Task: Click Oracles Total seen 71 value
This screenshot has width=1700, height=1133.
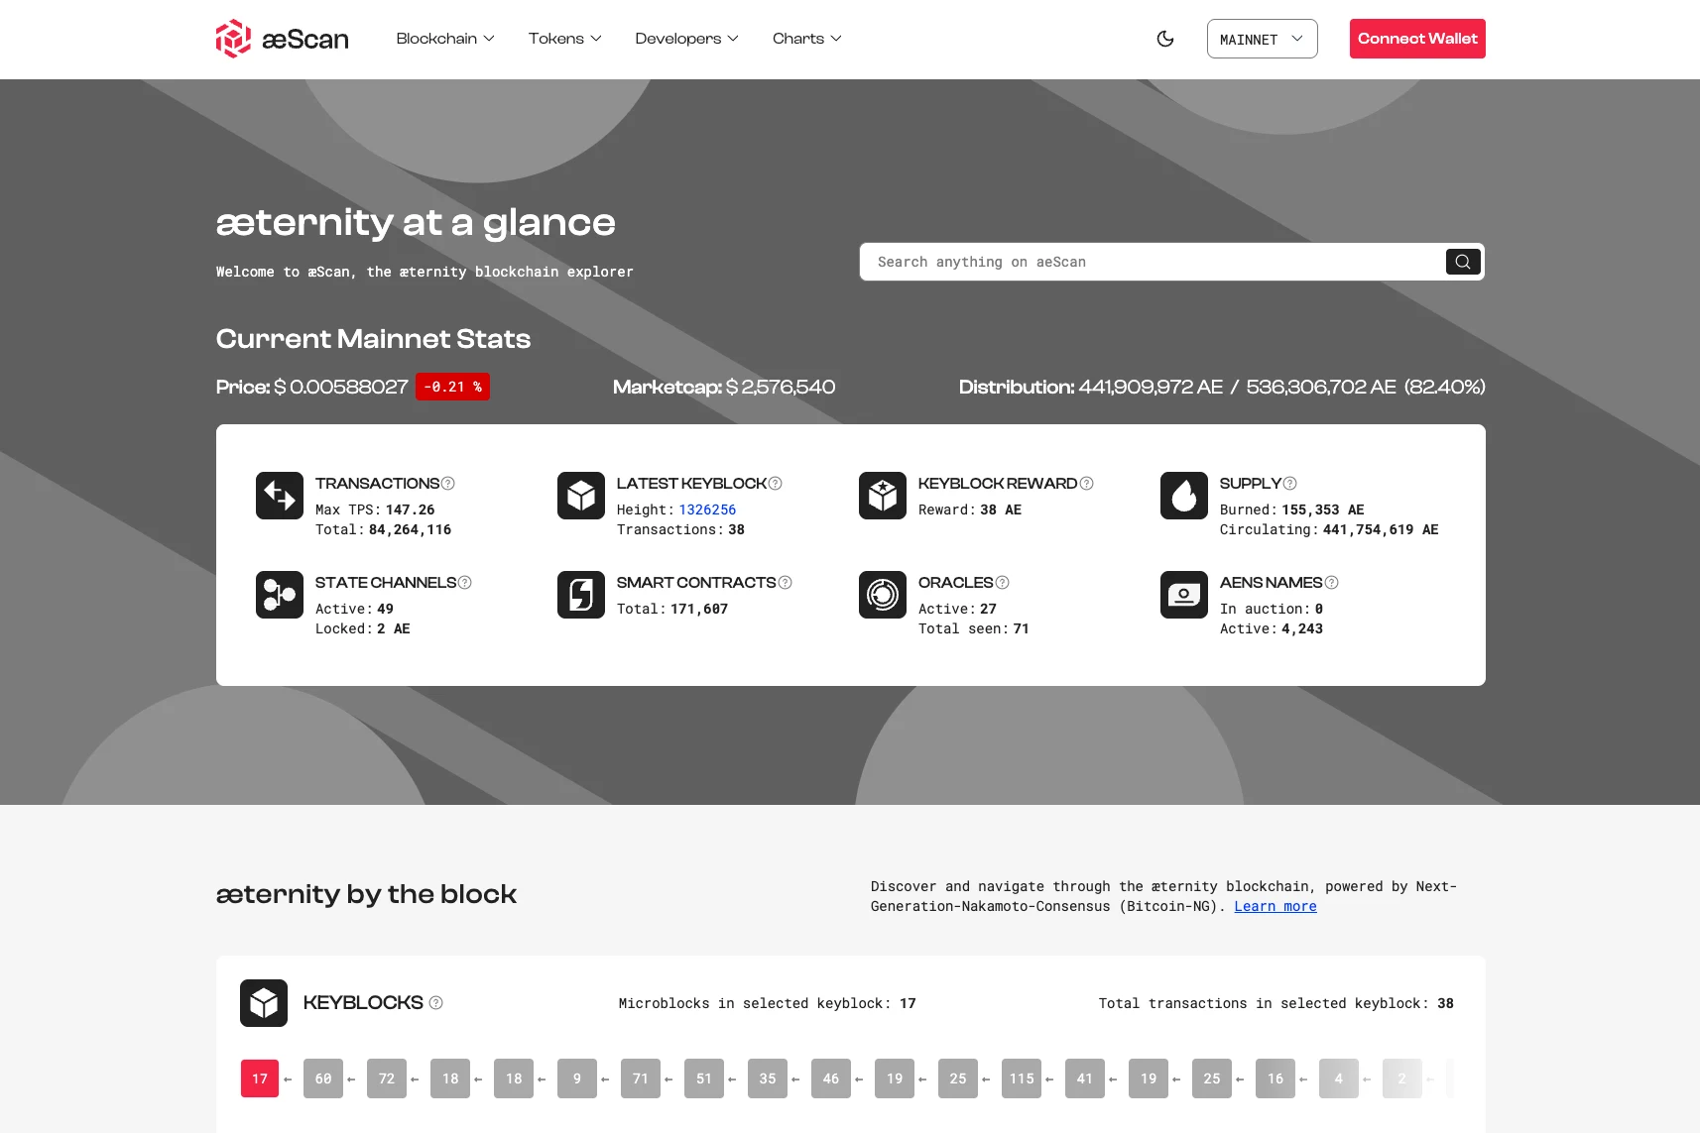Action: tap(1022, 628)
